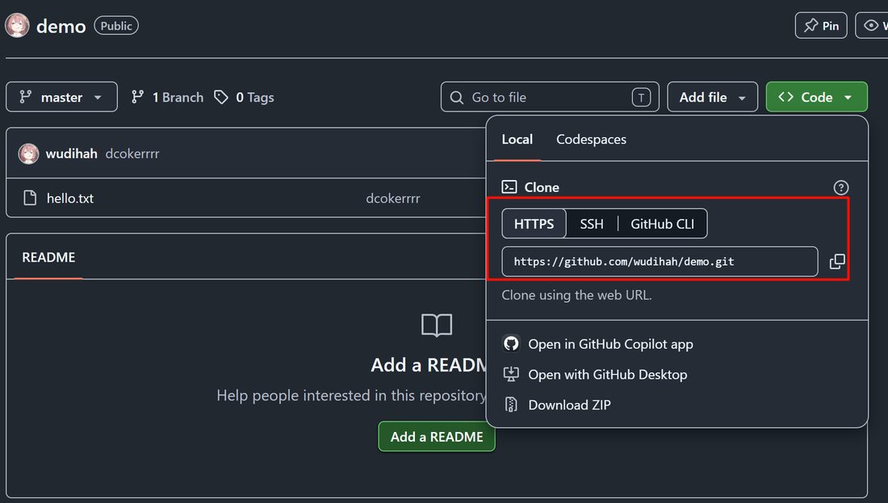This screenshot has width=888, height=503.
Task: Open the master branch dropdown
Action: [x=61, y=97]
